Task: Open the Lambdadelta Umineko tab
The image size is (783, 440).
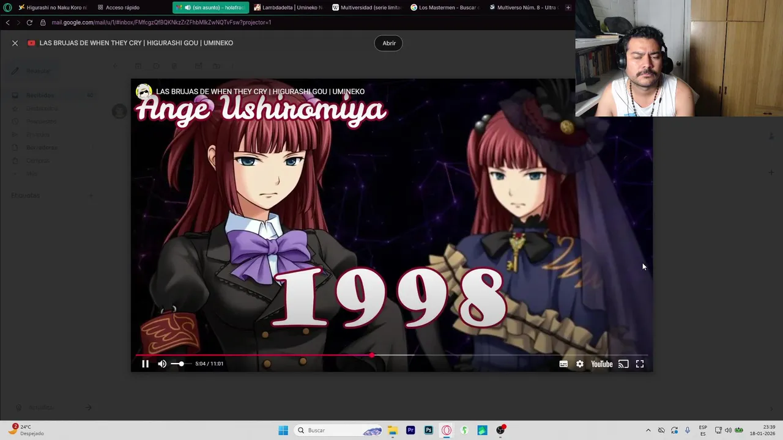Action: (288, 7)
